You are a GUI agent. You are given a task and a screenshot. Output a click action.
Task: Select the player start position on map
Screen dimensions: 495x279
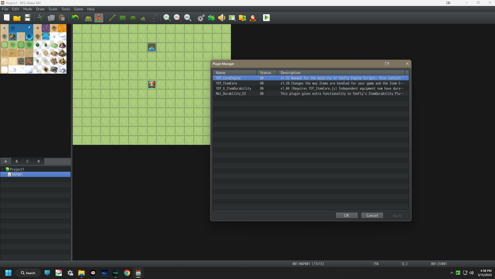(x=152, y=84)
